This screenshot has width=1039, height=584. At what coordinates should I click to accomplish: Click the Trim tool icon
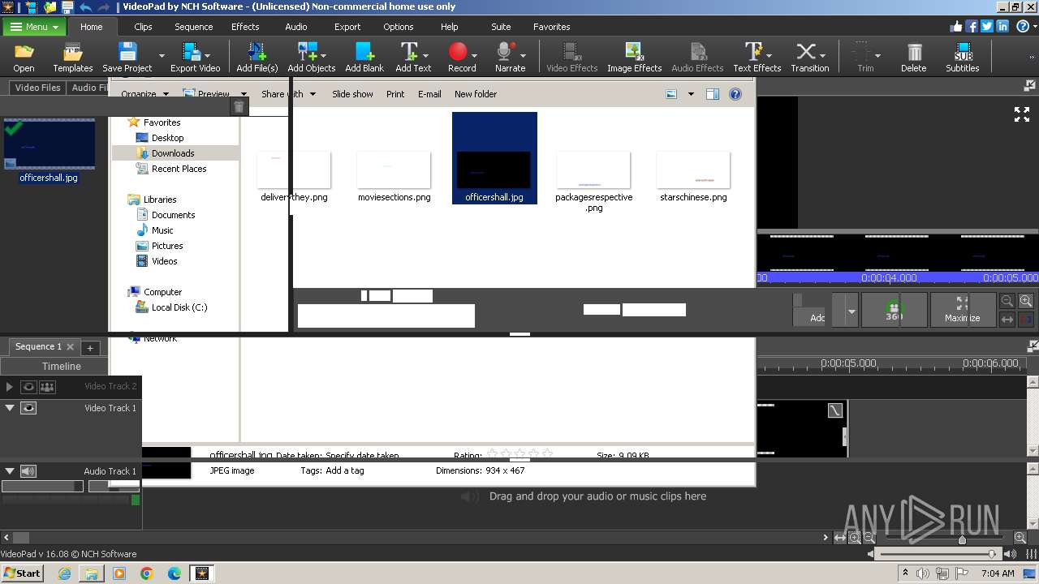[862, 57]
